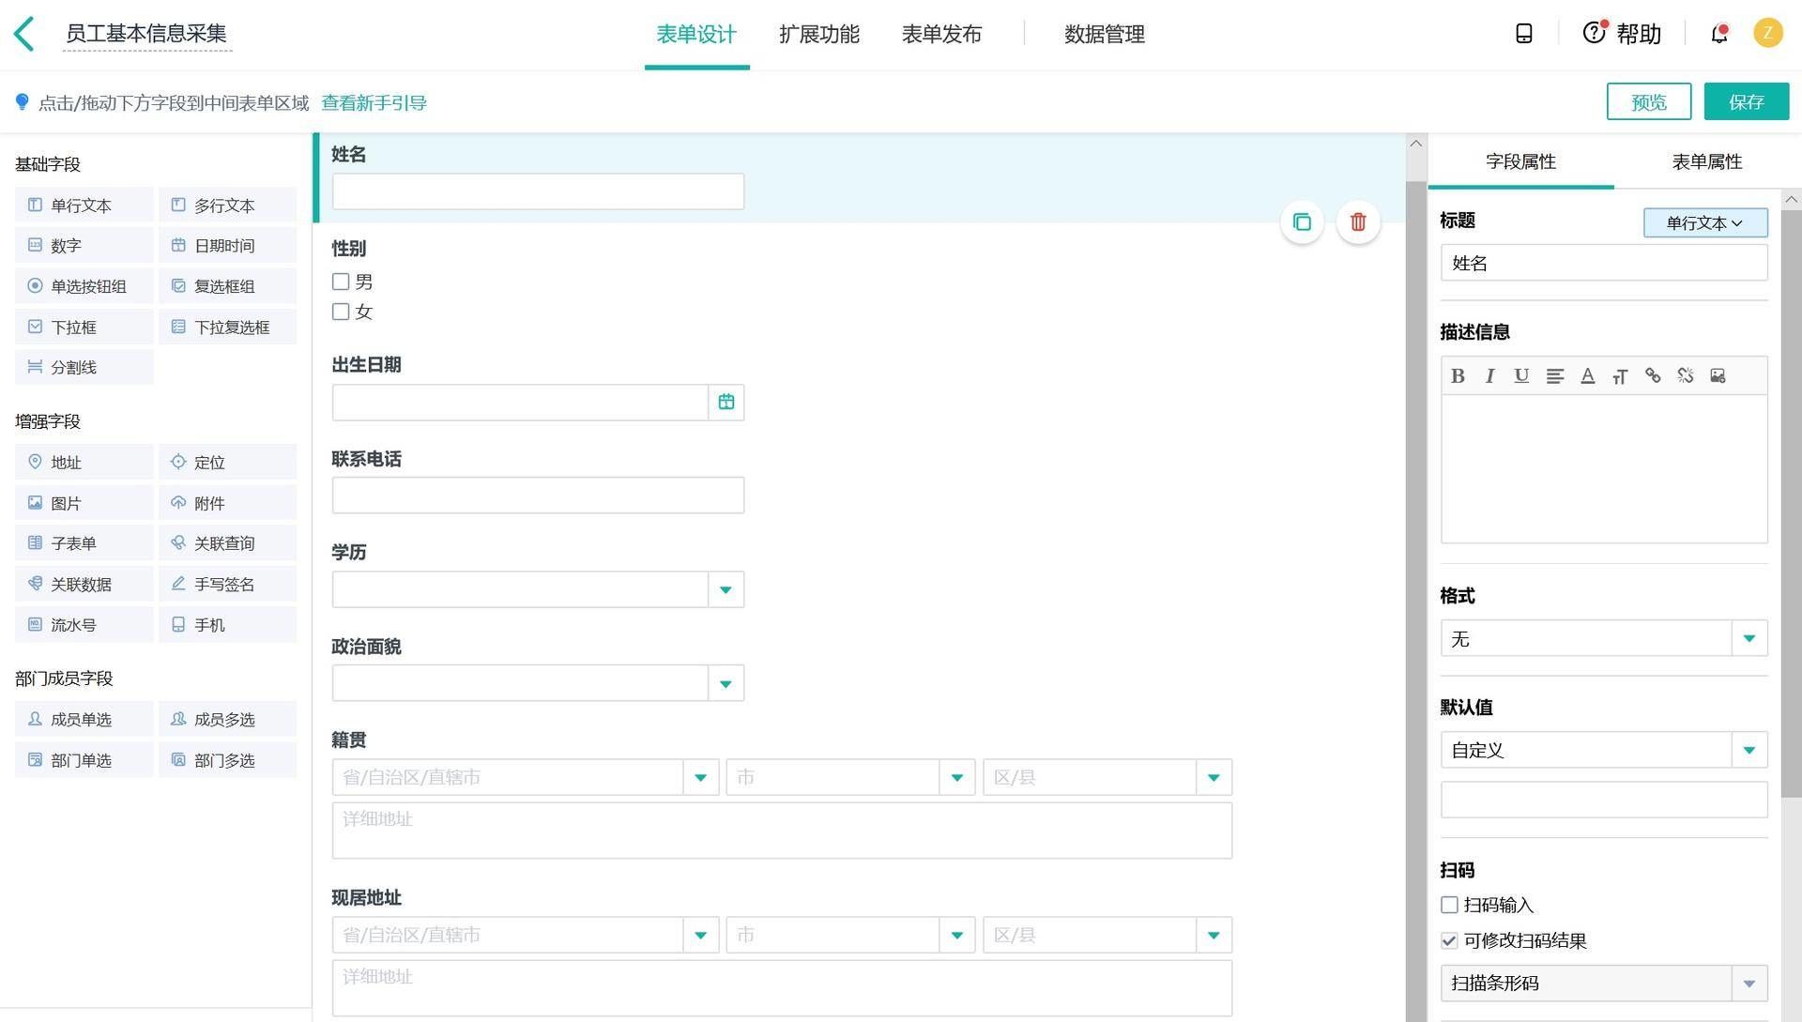Select the 字段属性 tab
1802x1022 pixels.
[1520, 161]
